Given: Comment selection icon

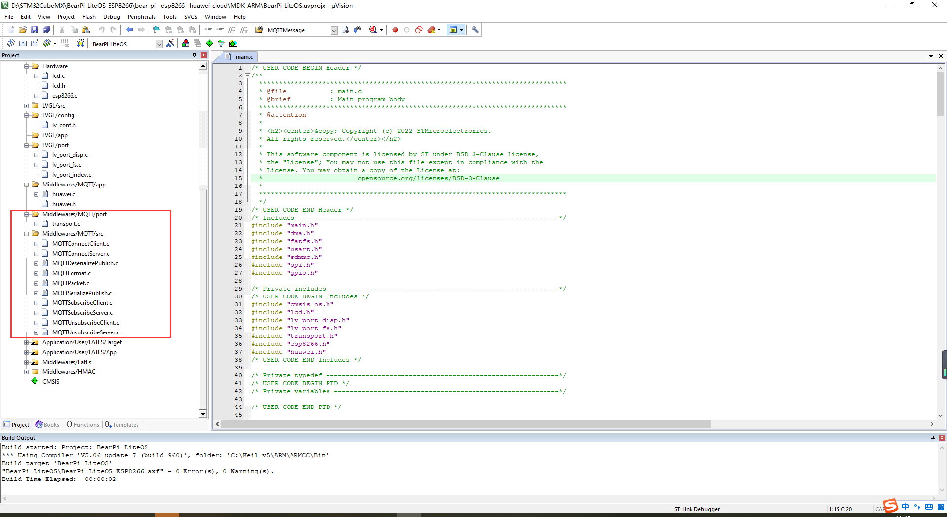Looking at the screenshot, I should (x=232, y=30).
